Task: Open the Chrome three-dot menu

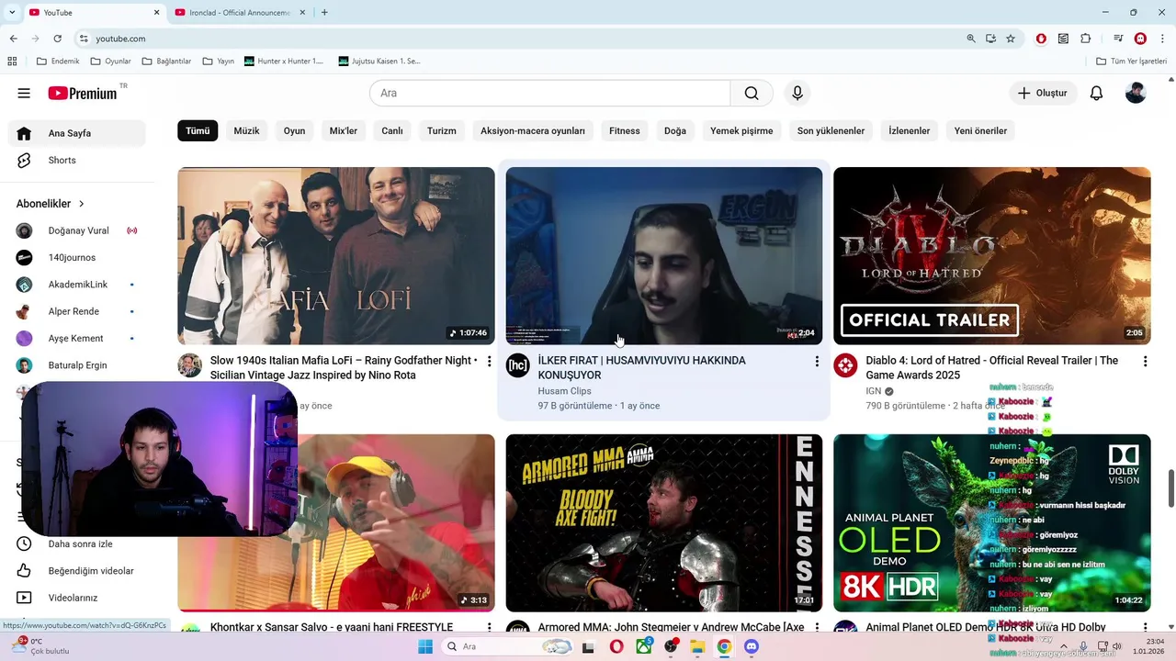Action: point(1162,39)
